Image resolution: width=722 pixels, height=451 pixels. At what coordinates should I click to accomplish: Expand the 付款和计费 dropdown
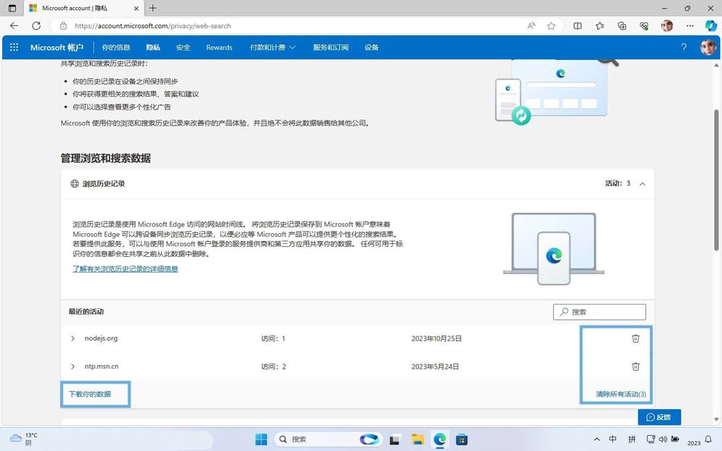(272, 47)
